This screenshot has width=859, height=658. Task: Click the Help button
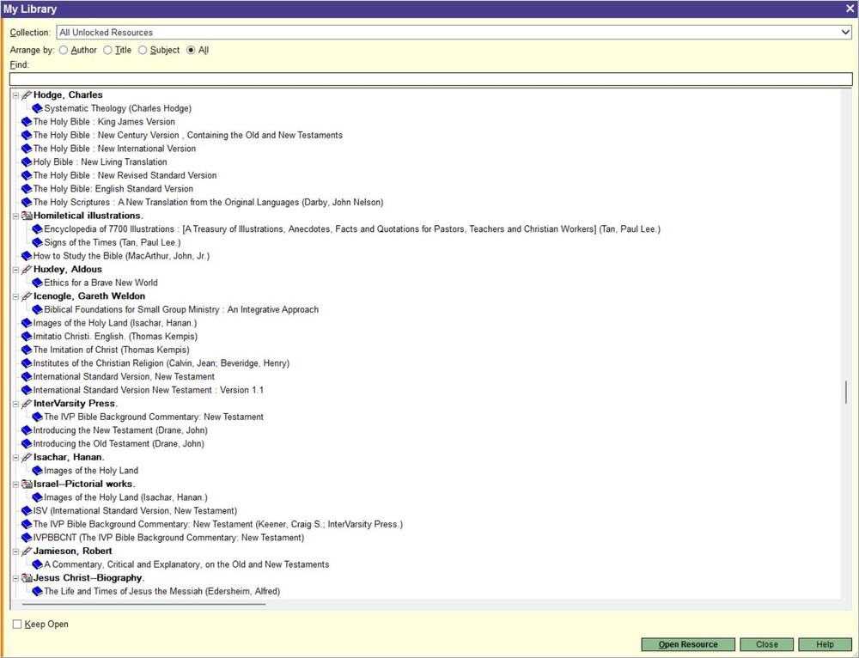[x=824, y=644]
